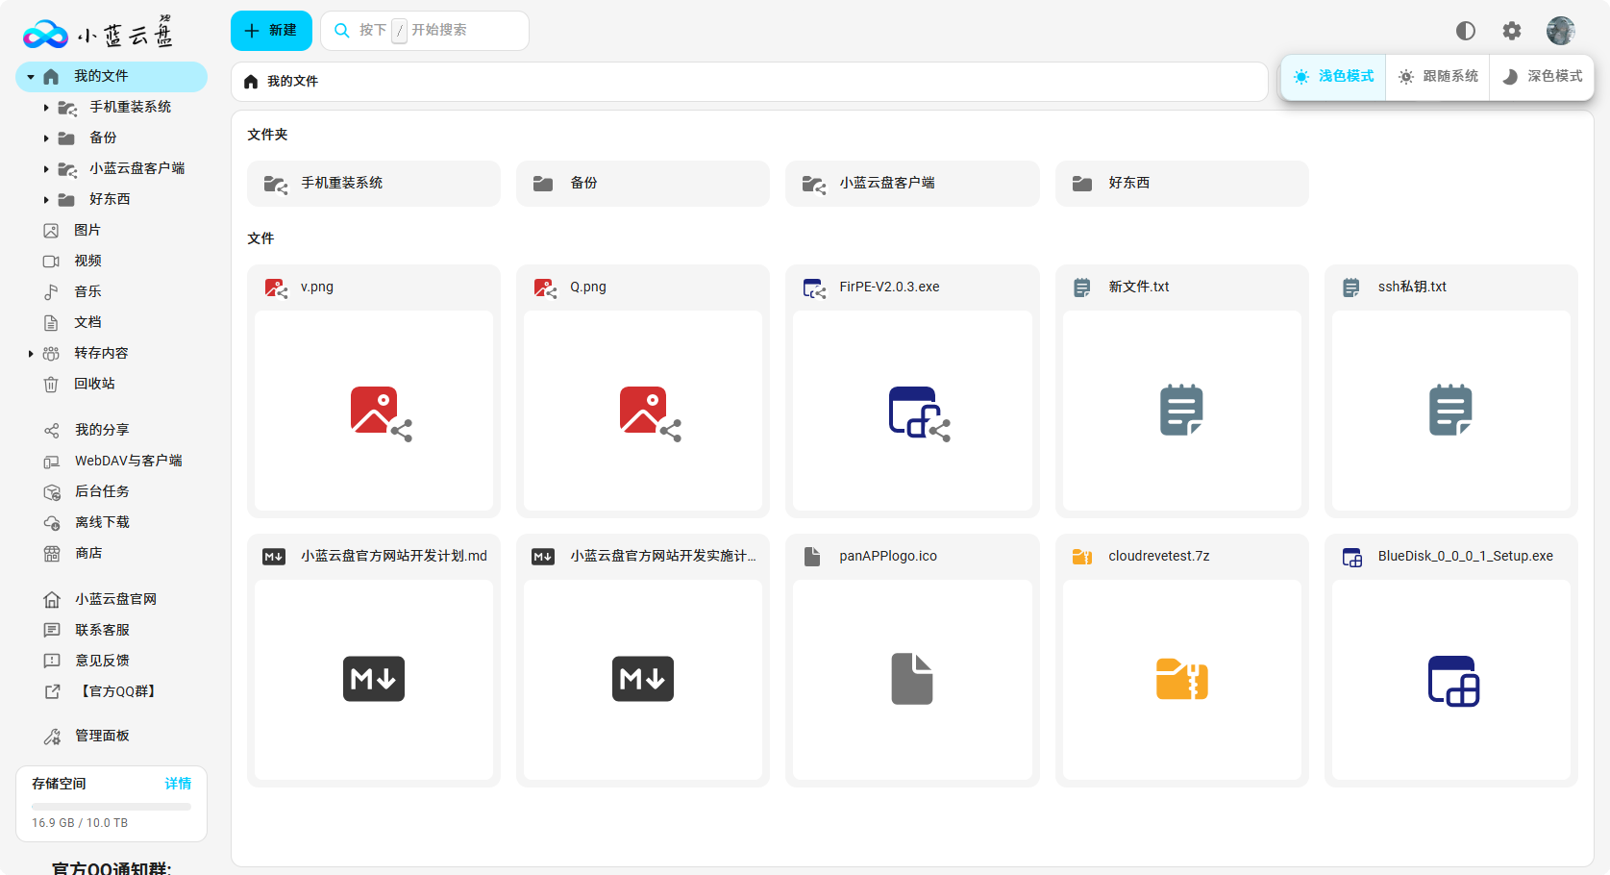Open WebDAV与客户端 in sidebar
Viewport: 1610px width, 875px height.
click(x=128, y=461)
